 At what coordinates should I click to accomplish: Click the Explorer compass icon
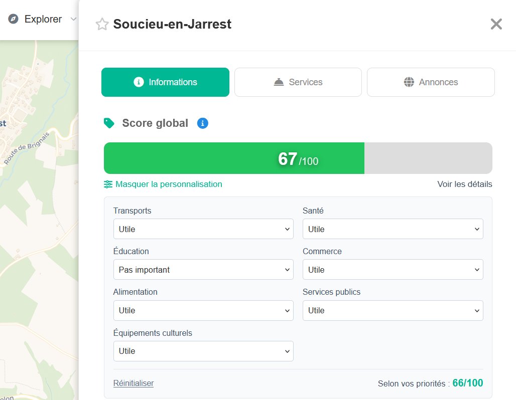[13, 19]
